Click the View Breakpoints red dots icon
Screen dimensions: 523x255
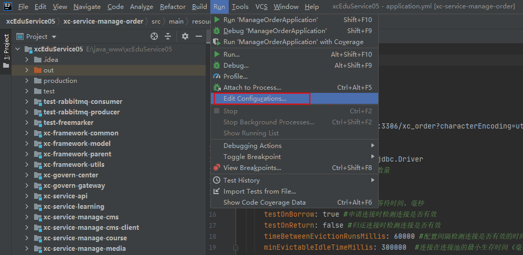coord(217,167)
